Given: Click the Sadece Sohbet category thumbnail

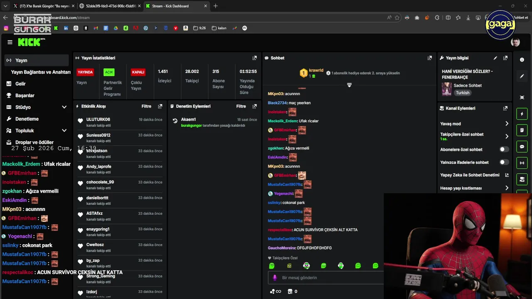Looking at the screenshot, I should pos(447,89).
